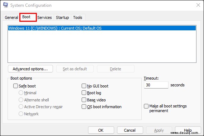Open the Startup tab
Screen dimensions: 204x136
(62, 17)
